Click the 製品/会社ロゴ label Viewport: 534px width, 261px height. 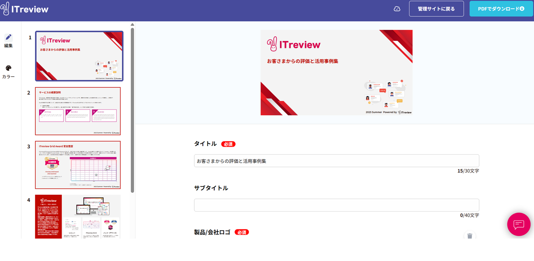pos(212,232)
